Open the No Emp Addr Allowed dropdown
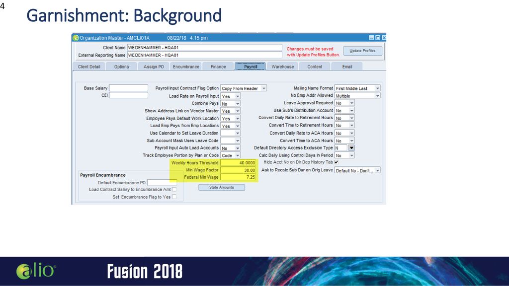The width and height of the screenshot is (509, 286). tap(357, 96)
